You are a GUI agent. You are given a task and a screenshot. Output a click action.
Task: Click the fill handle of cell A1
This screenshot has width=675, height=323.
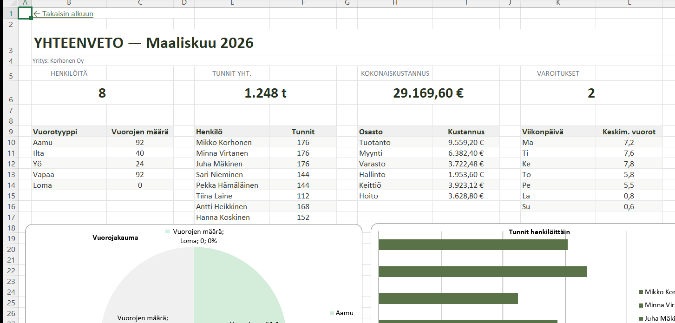(31, 18)
